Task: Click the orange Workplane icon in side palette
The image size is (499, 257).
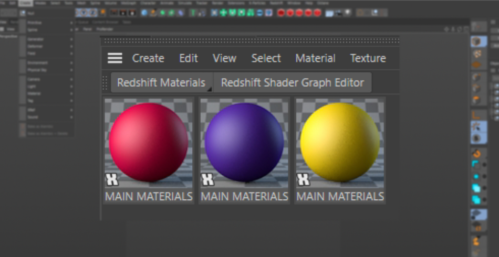Action: [477, 65]
